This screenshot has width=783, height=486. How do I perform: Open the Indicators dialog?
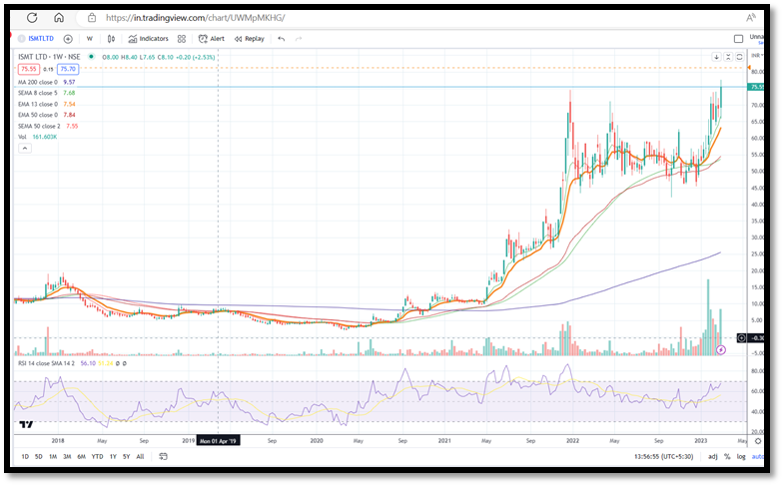(148, 38)
